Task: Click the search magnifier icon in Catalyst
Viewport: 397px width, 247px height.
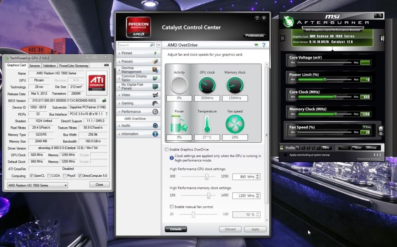Action: click(x=152, y=45)
